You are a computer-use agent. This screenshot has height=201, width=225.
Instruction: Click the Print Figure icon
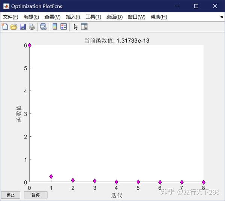[x=31, y=27]
